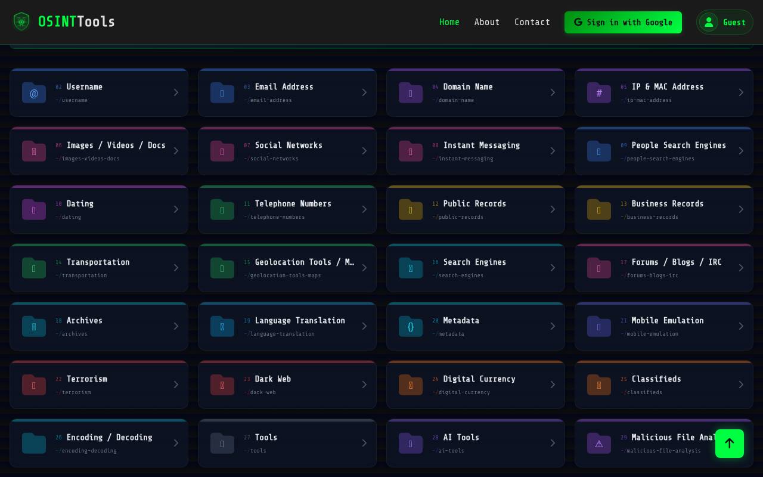Expand the IP & MAC Address chevron

coord(741,92)
